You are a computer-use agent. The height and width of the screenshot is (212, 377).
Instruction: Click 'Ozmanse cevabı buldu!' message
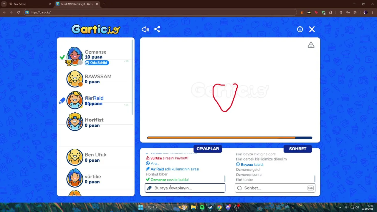point(167,180)
